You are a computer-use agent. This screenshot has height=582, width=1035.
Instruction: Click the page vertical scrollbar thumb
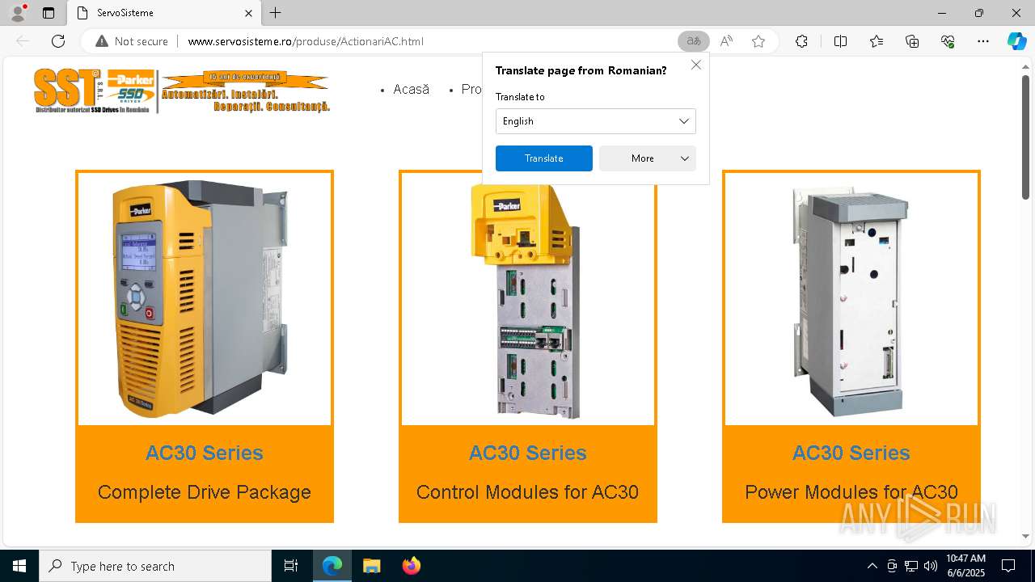point(1025,137)
